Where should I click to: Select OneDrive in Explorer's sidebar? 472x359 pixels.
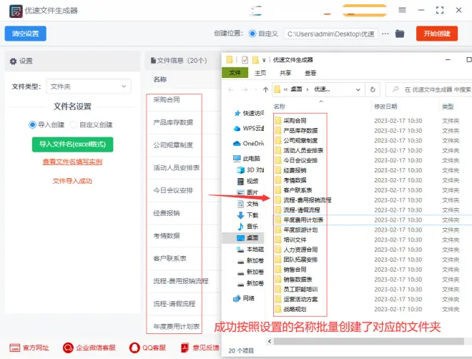pos(248,144)
